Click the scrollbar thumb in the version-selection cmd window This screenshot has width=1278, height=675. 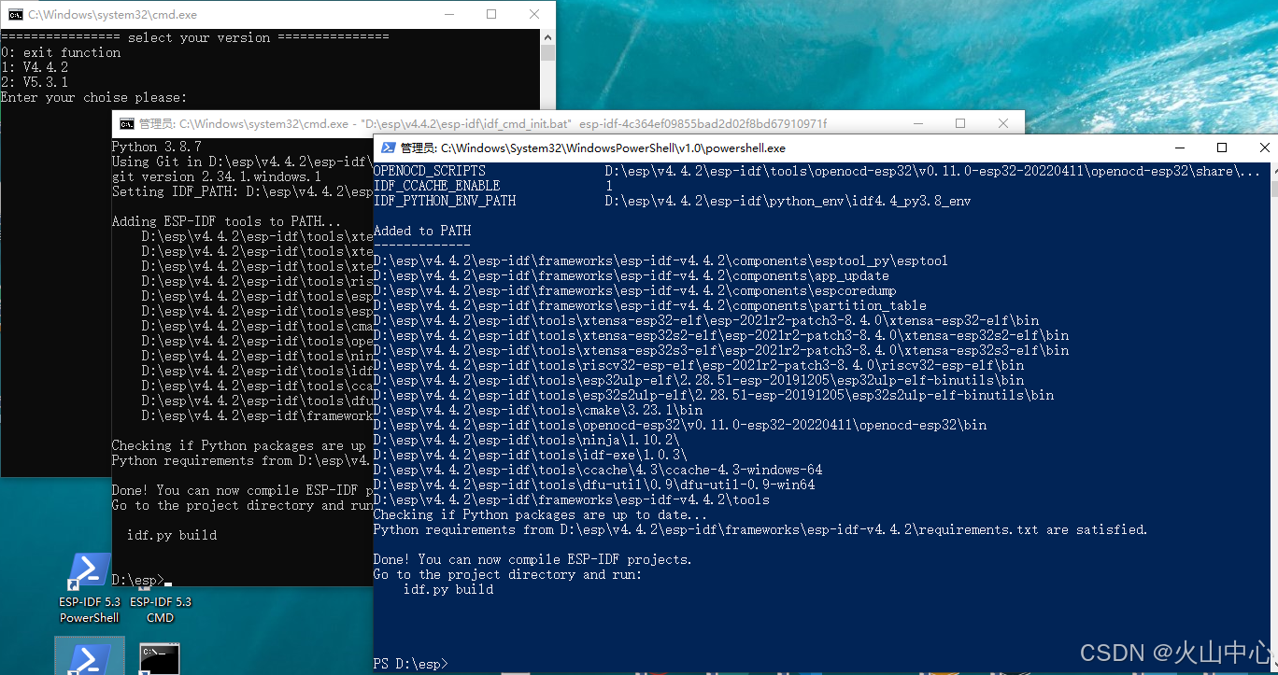547,53
